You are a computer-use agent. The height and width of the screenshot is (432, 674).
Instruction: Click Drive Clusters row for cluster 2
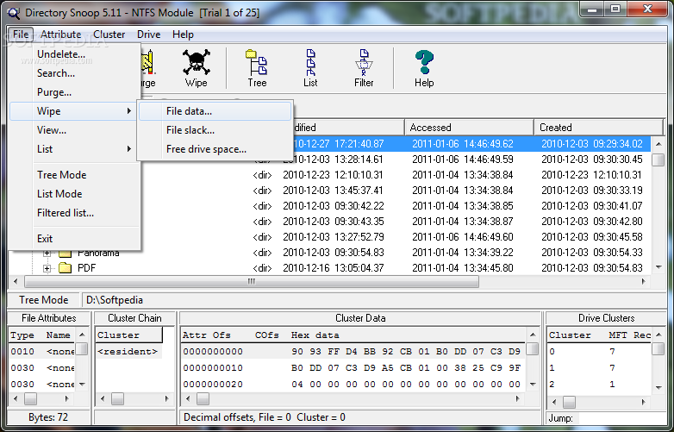pos(599,385)
